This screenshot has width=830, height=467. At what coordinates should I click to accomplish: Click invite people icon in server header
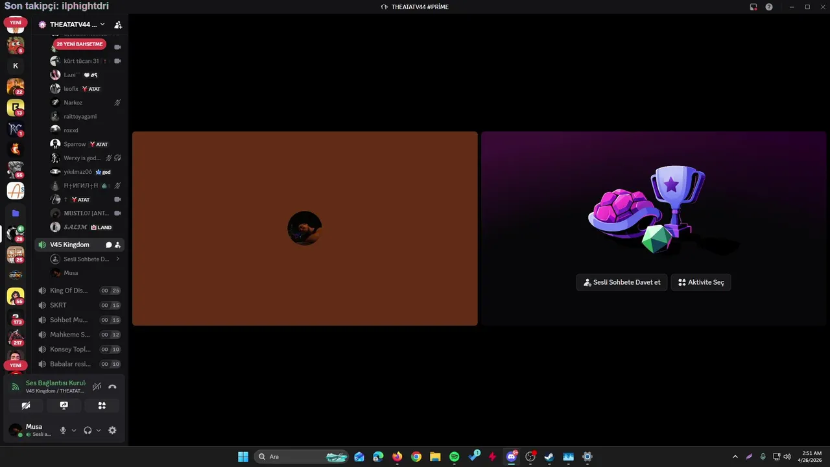118,25
